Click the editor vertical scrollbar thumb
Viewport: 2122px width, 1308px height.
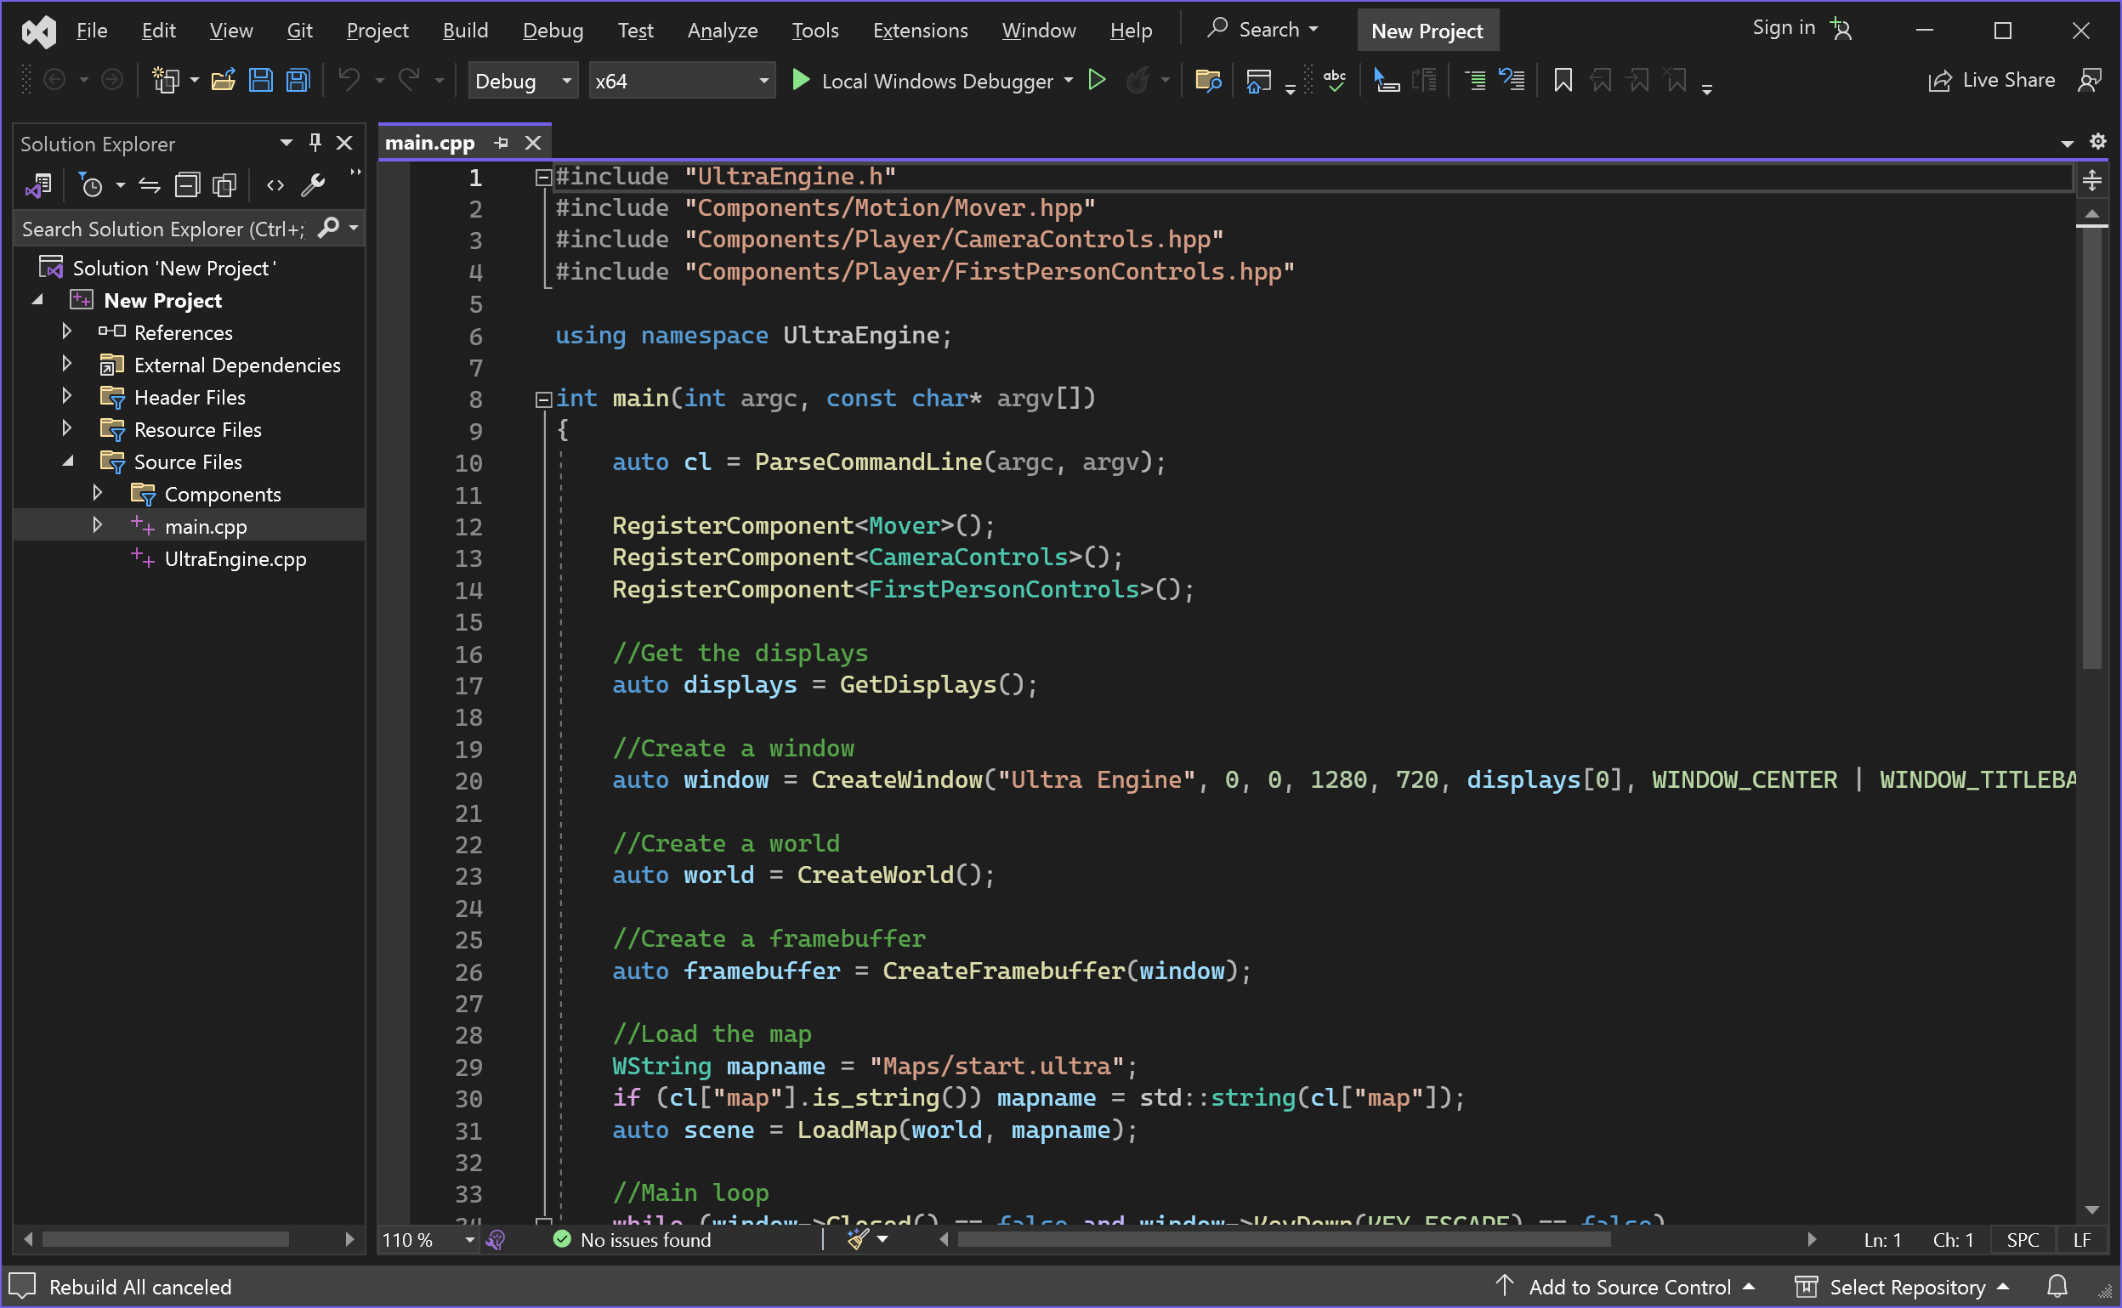(x=2091, y=450)
